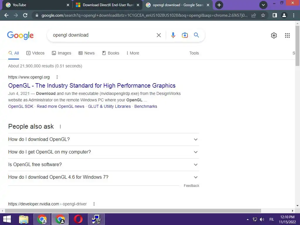The width and height of the screenshot is (300, 225).
Task: Search by image with Google Lens
Action: (x=185, y=35)
